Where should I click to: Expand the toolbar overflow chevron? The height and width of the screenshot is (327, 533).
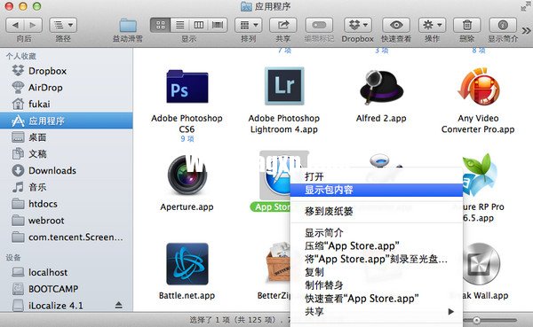(526, 31)
